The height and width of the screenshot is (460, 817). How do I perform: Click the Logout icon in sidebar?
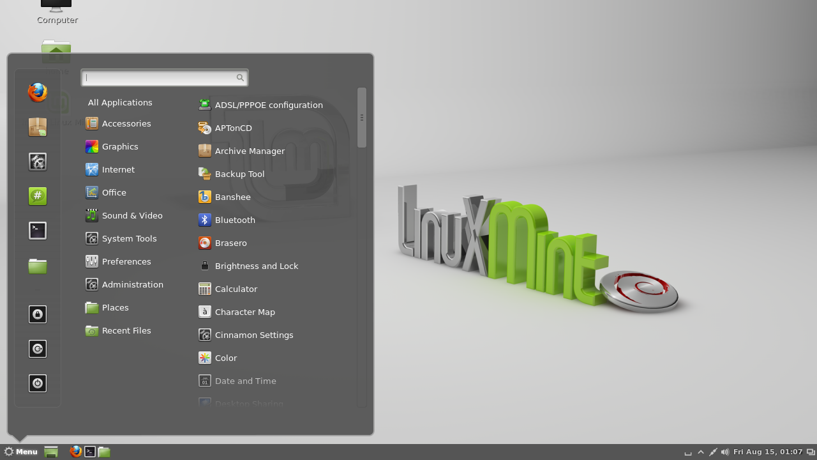(38, 349)
